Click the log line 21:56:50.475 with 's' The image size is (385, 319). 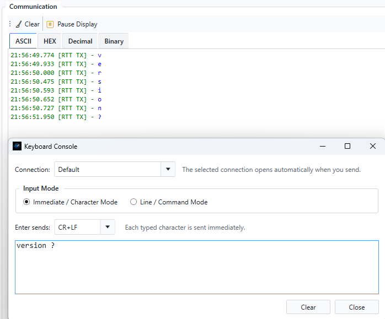point(56,82)
